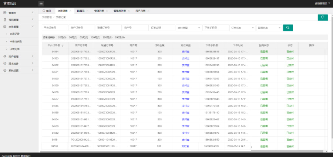
Task: Open the 回调状态 dropdown filter
Action: tap(269, 28)
